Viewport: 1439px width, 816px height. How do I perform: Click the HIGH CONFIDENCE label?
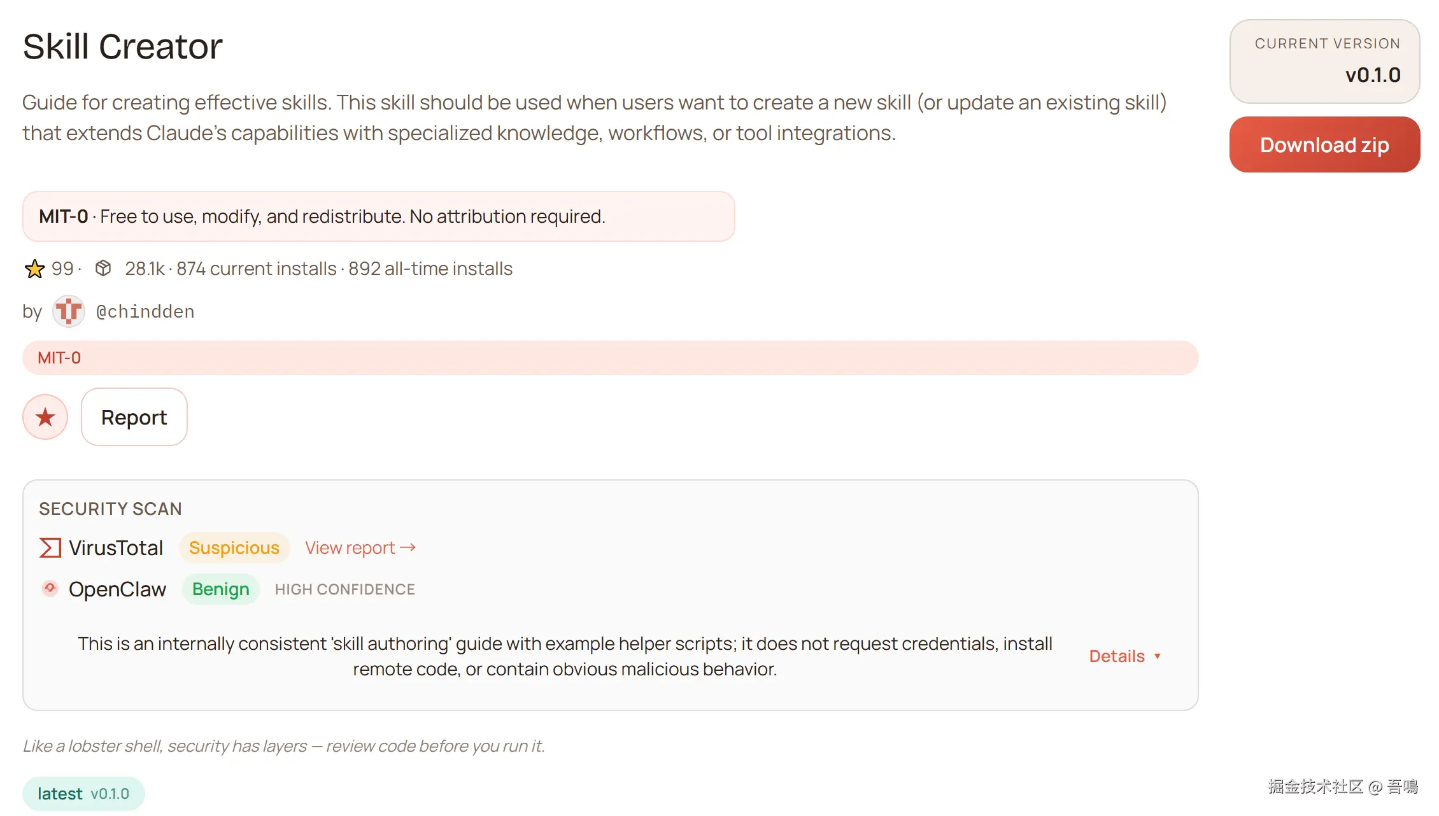coord(344,589)
